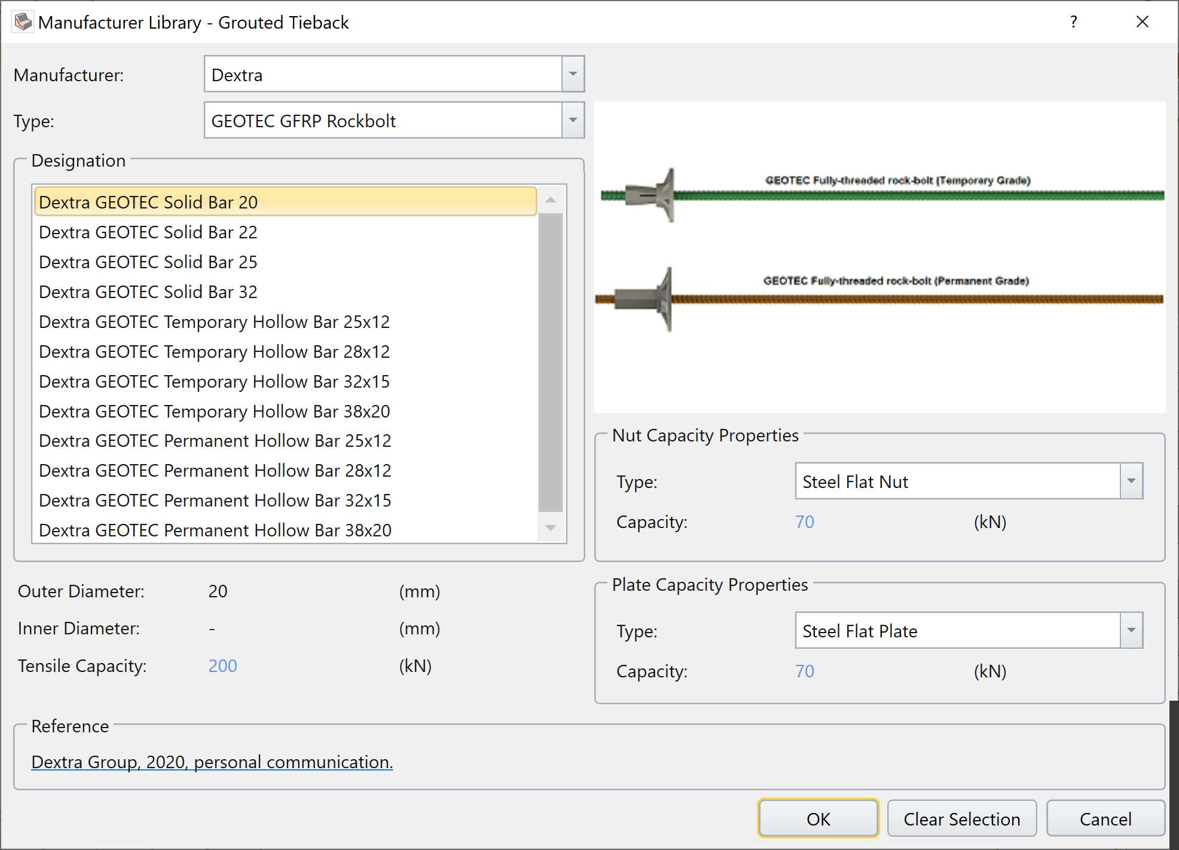Confirm with the OK button
The height and width of the screenshot is (850, 1179).
pyautogui.click(x=818, y=818)
